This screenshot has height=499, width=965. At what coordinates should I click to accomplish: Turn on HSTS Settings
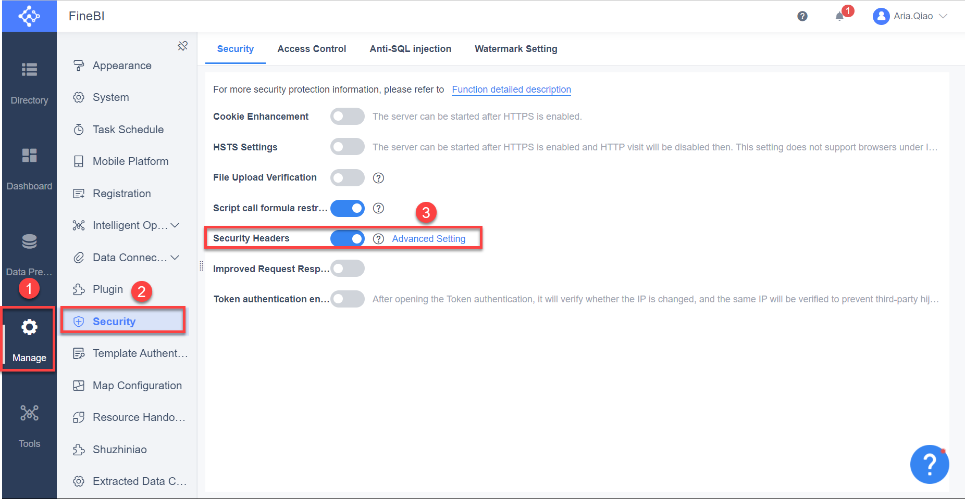(x=348, y=146)
